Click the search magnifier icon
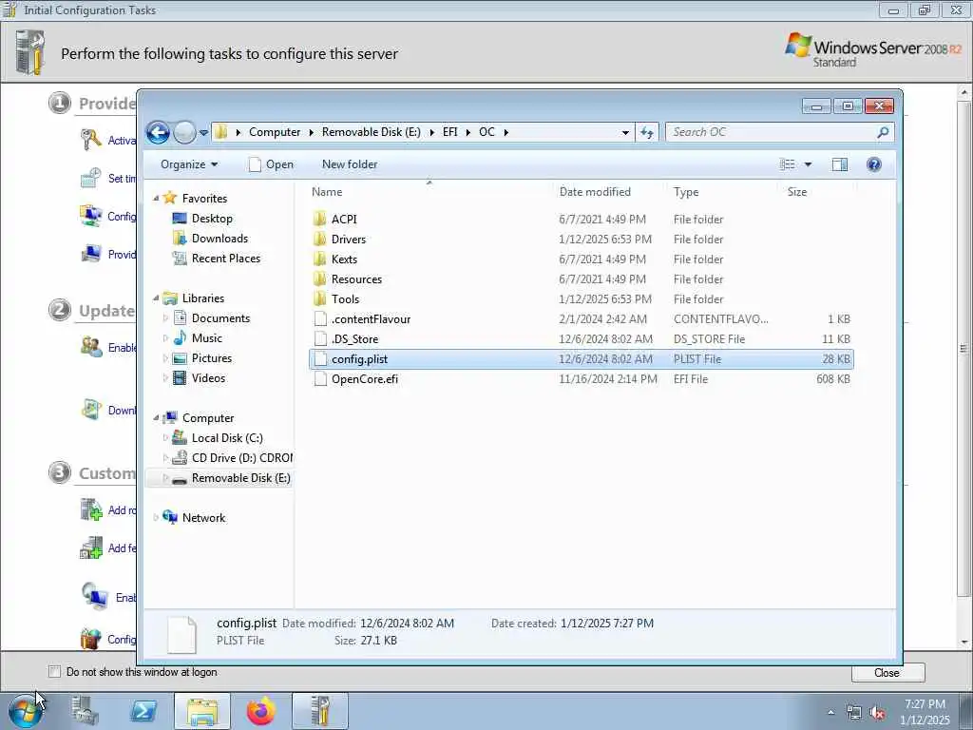 (883, 132)
